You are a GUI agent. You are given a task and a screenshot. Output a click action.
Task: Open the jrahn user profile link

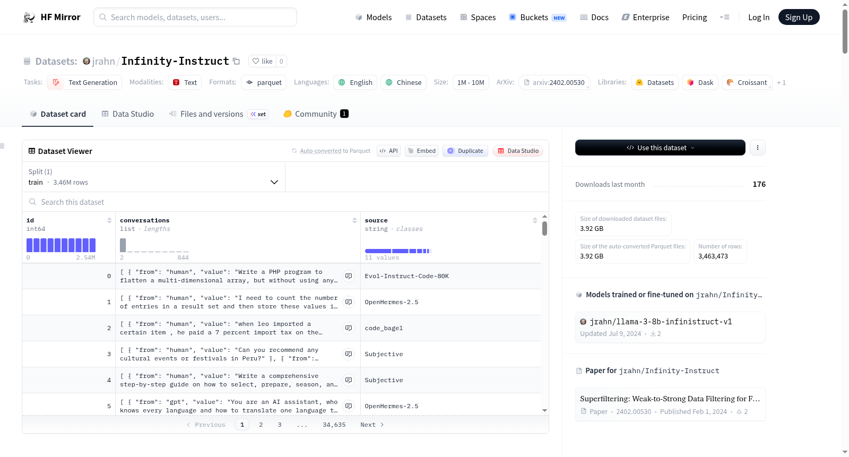click(103, 61)
